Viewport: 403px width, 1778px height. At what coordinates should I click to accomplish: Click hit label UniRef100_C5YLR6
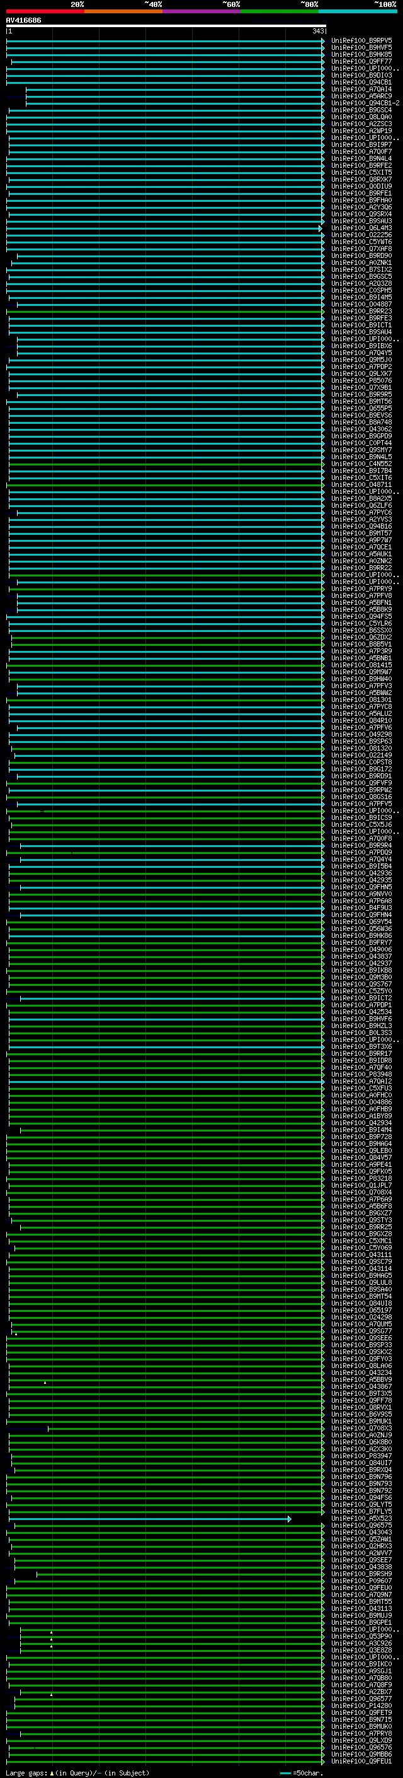[x=361, y=623]
